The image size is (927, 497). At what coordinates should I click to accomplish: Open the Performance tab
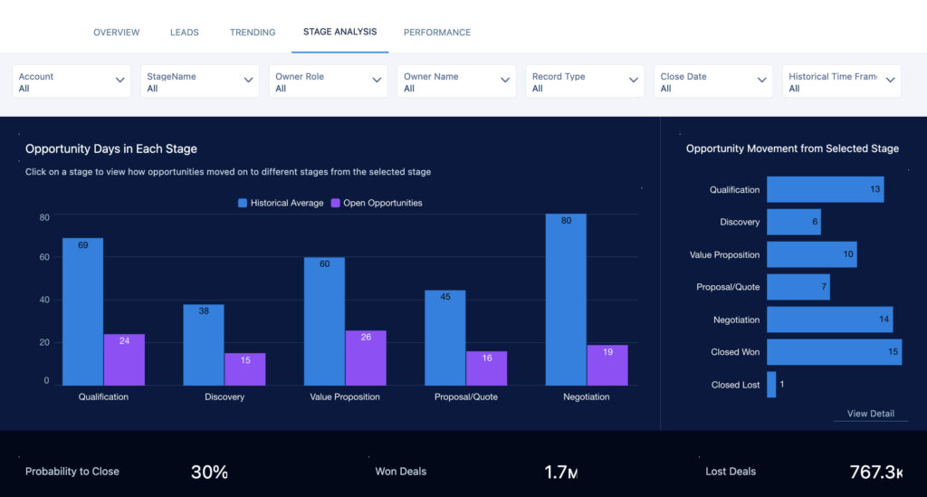436,33
